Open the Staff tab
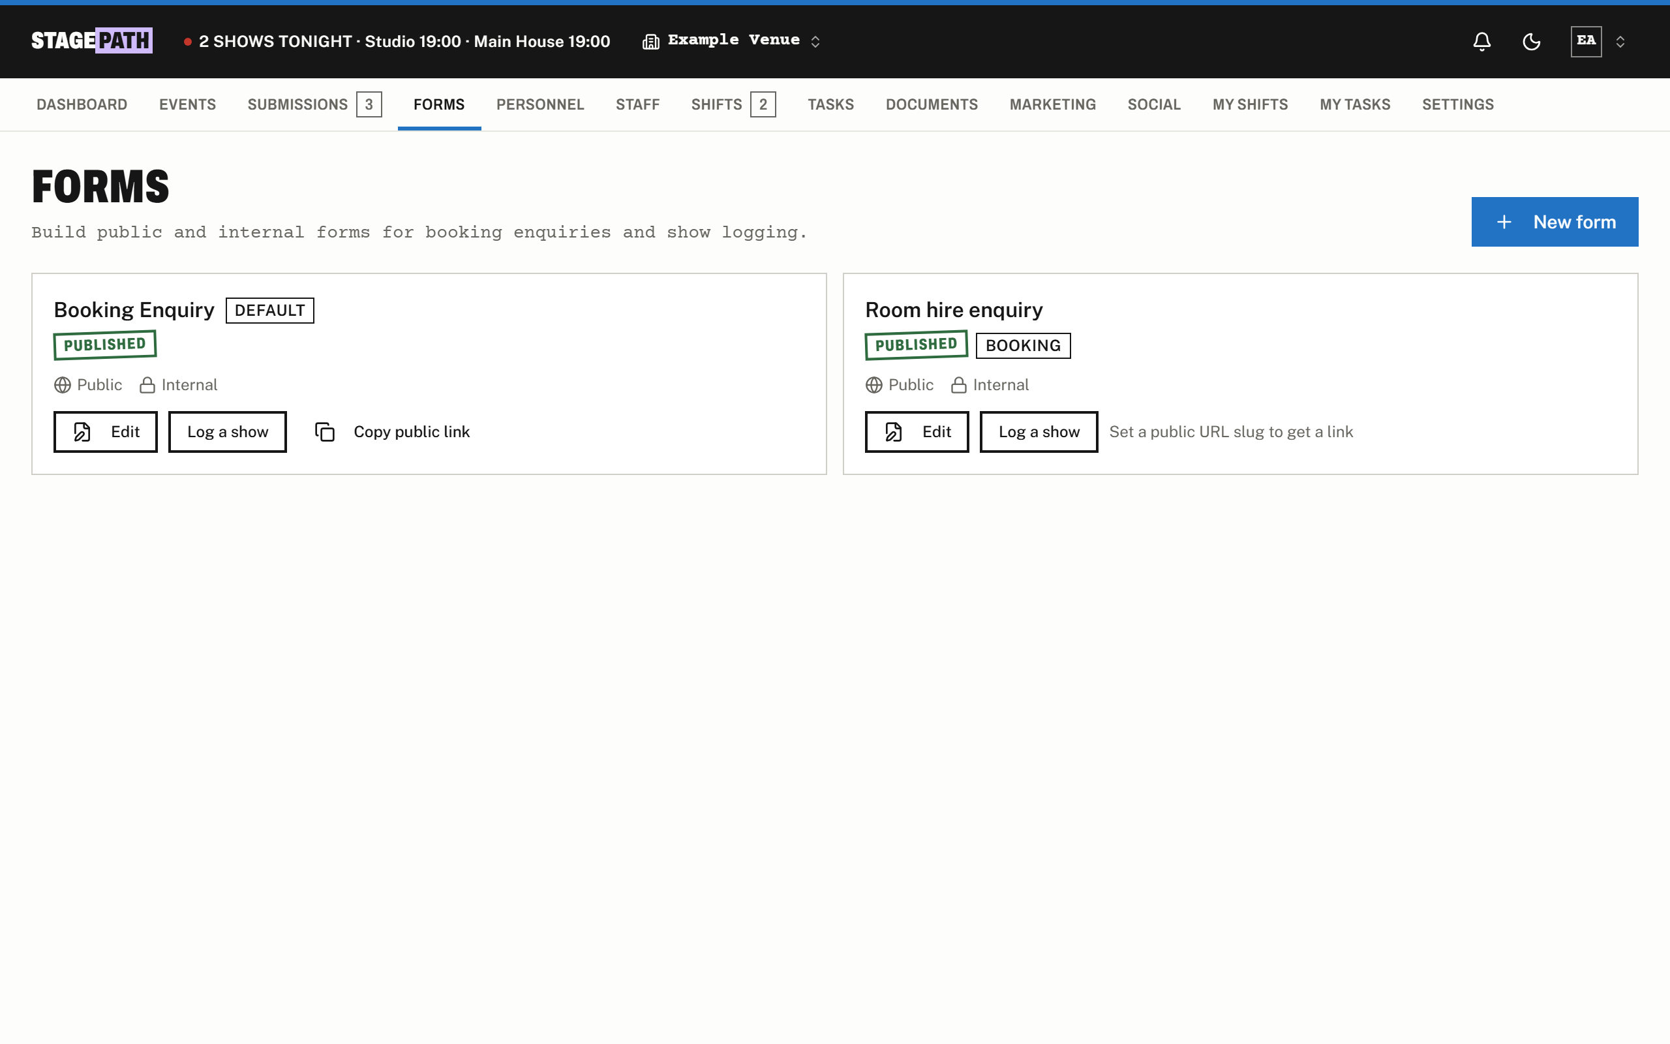 coord(637,104)
